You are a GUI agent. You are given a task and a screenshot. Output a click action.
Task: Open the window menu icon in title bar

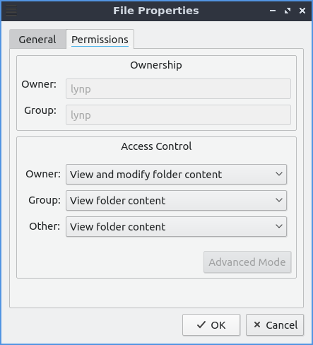pos(11,11)
